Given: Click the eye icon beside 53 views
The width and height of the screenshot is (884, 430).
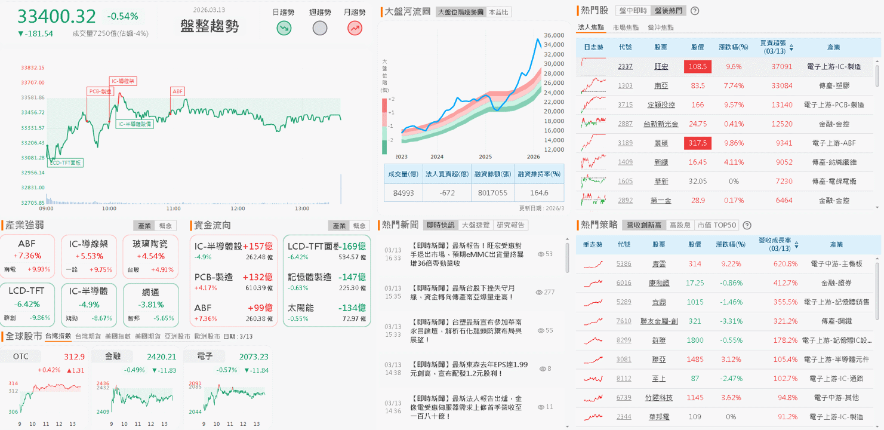Looking at the screenshot, I should 541,254.
